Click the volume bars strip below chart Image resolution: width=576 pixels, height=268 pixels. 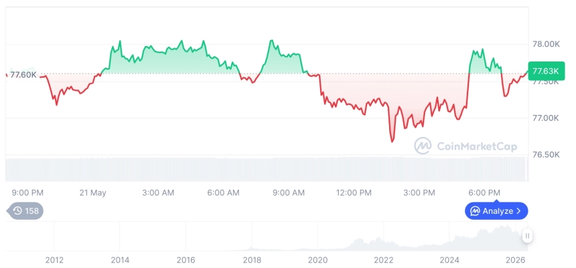tap(267, 169)
